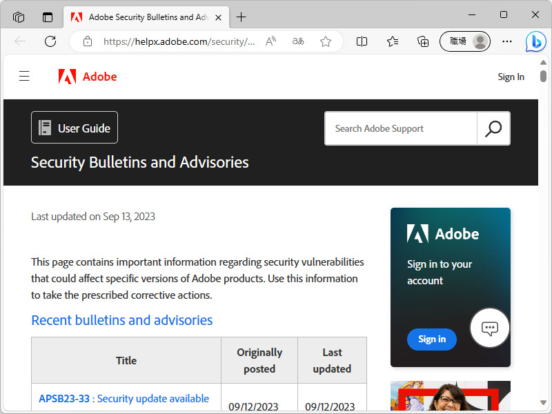The image size is (552, 414).
Task: Open APSB23-33 security update bulletin
Action: pos(124,399)
